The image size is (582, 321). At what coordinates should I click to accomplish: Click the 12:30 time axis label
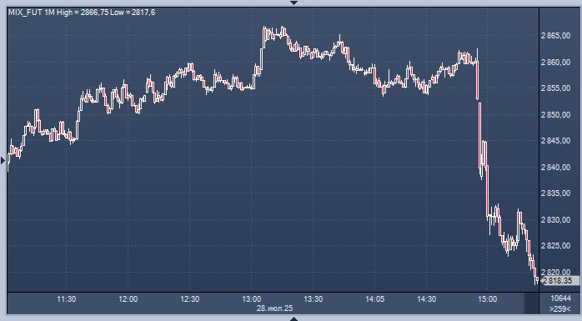pos(189,299)
